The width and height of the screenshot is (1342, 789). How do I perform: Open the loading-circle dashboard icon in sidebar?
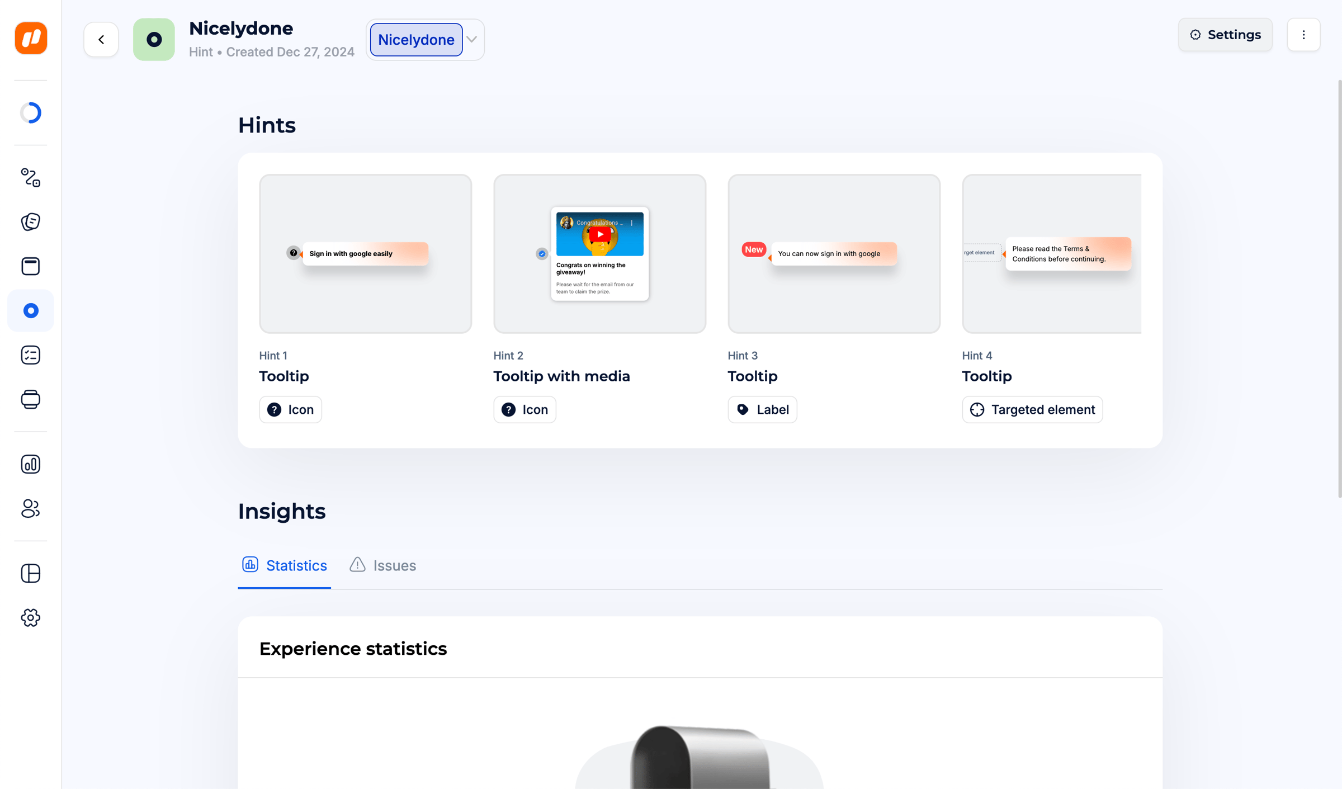pos(31,112)
